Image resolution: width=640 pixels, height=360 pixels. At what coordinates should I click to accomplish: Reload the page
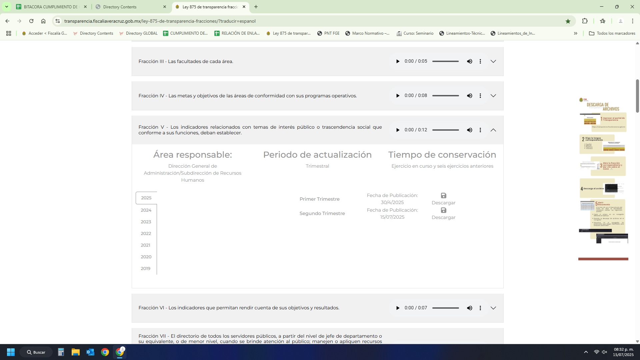pyautogui.click(x=31, y=21)
